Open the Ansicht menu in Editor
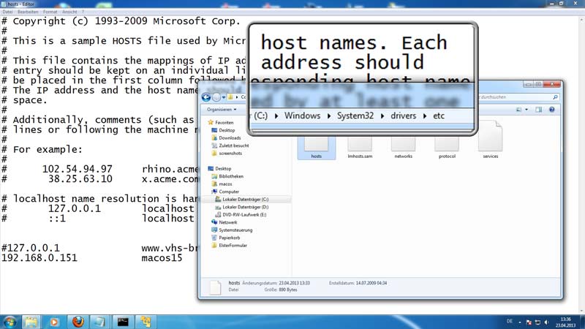The height and width of the screenshot is (329, 585). coord(69,12)
